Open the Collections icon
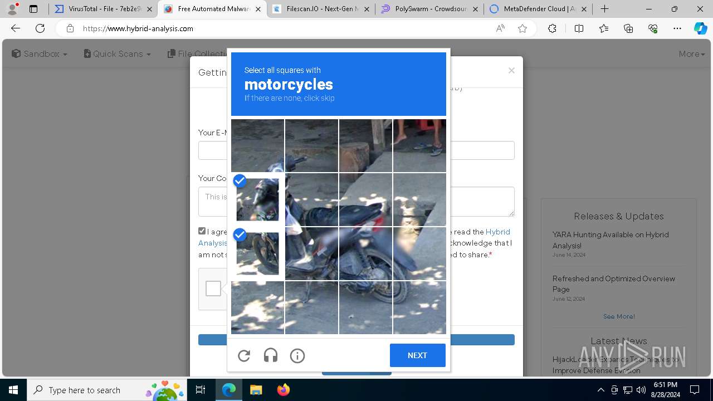Screen dimensions: 713x401 pyautogui.click(x=628, y=28)
